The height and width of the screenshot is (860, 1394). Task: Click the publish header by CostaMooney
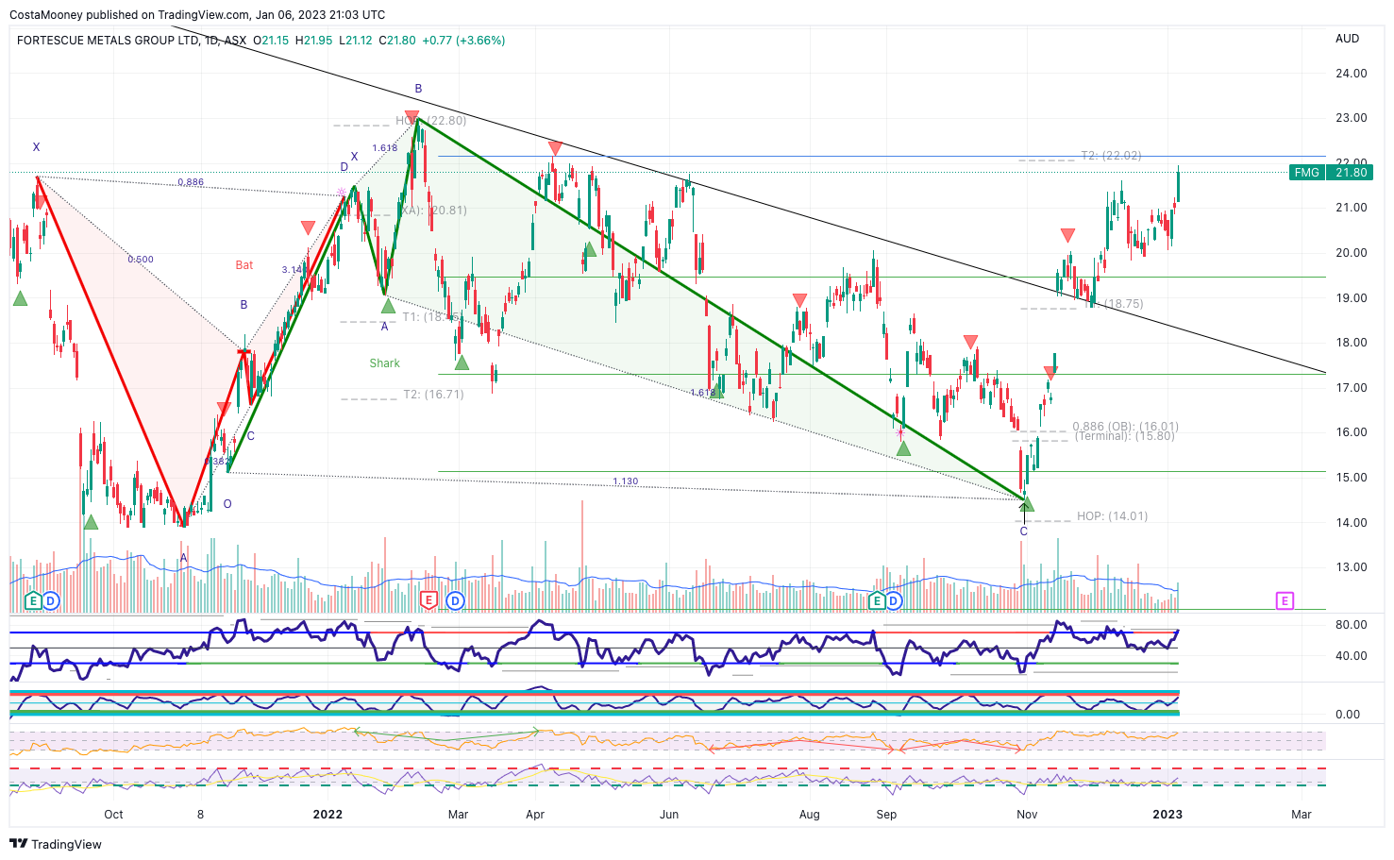pos(197,15)
